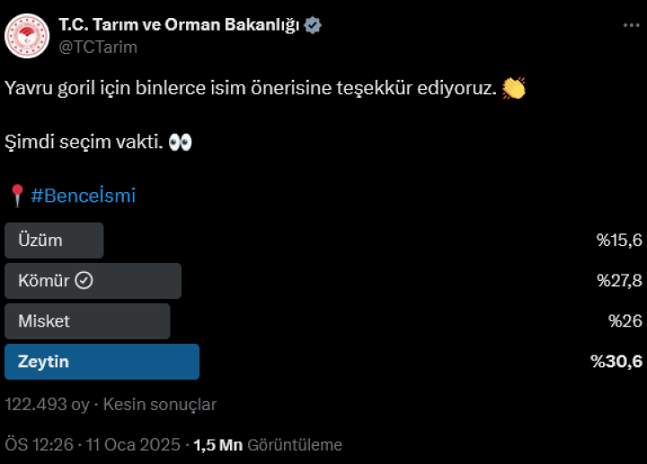This screenshot has height=464, width=647.
Task: Click the blue verified badge icon
Action: pyautogui.click(x=313, y=25)
